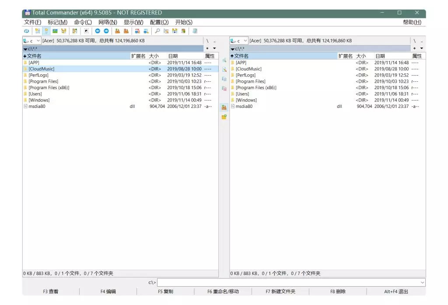Open Synchronize directories icon
Screen dimensions: 448x305
(175, 31)
